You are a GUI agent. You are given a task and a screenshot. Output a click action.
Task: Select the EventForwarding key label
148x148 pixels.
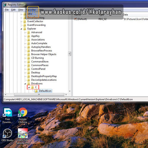coord(36,25)
